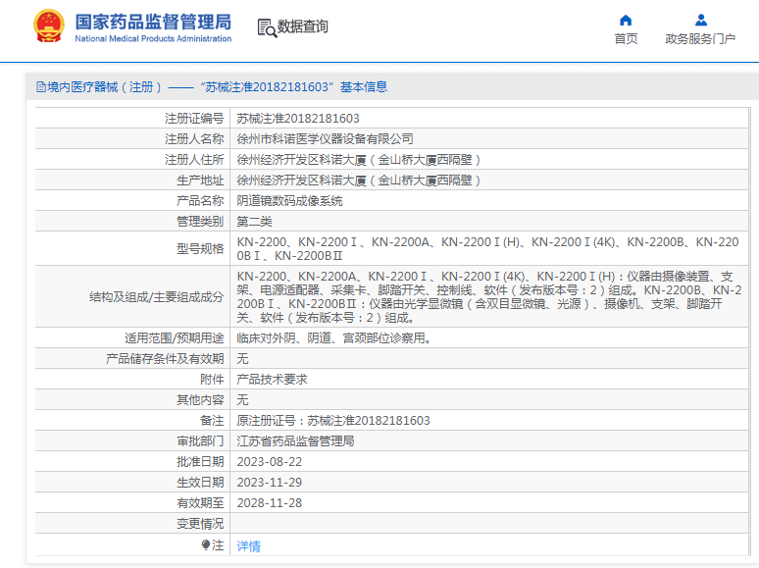
Task: Click the 结构及组成 description cell
Action: 489,297
